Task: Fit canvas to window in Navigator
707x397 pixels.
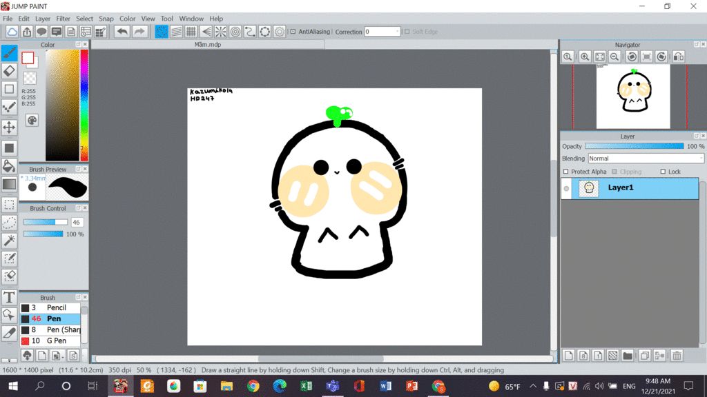Action: pos(600,57)
